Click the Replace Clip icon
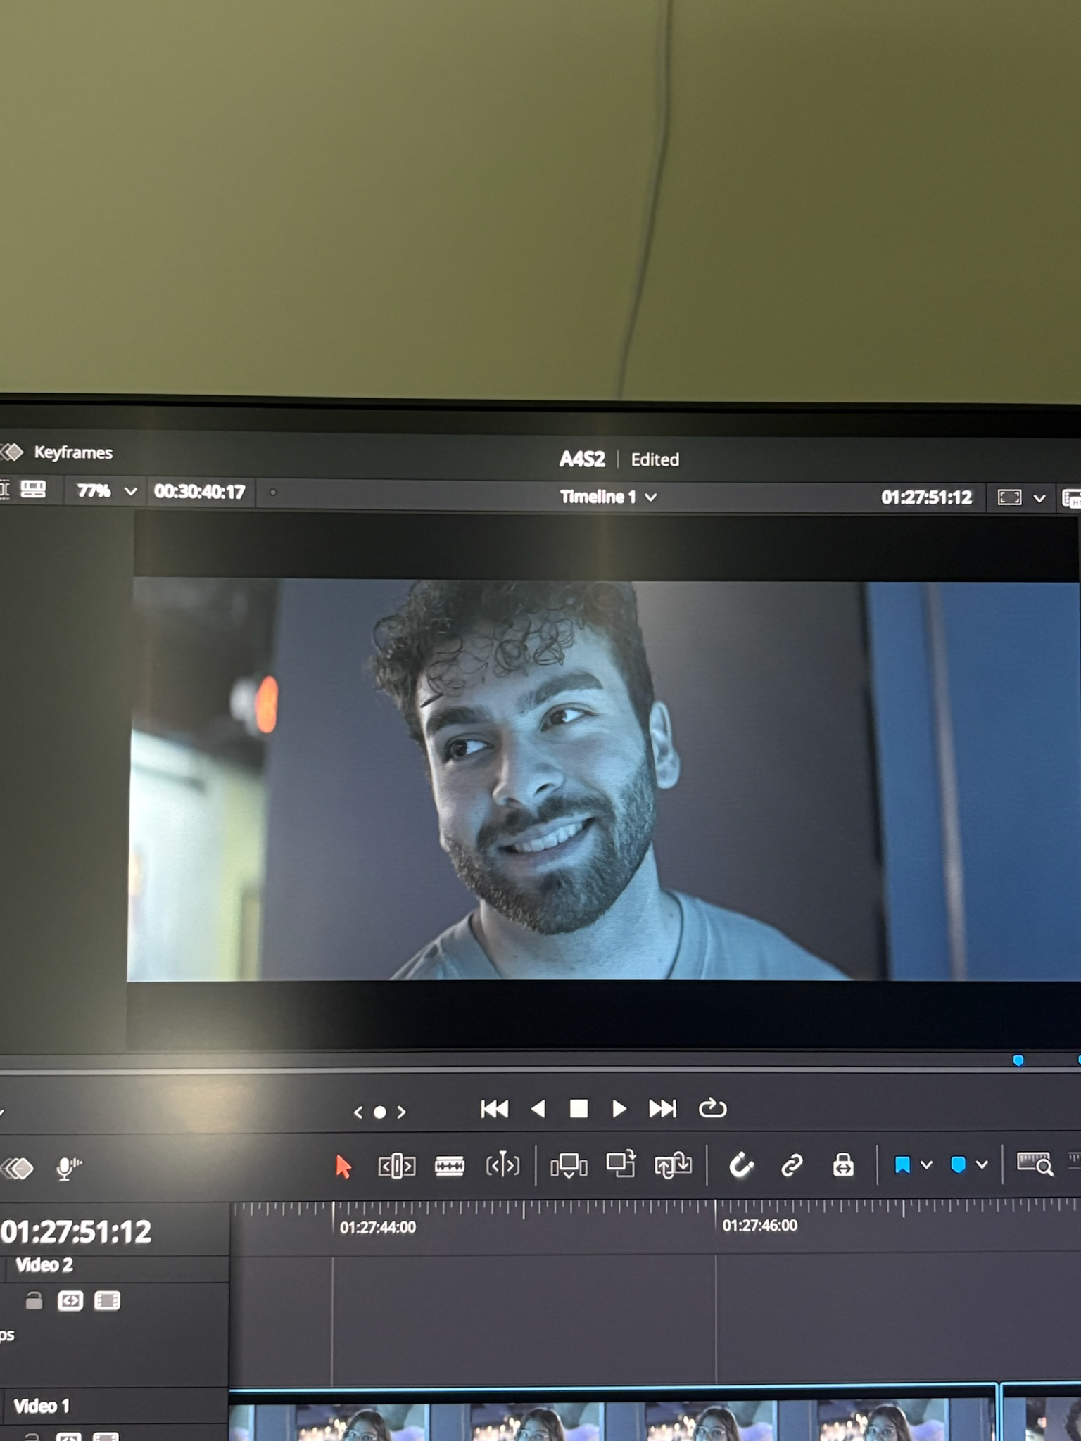 [x=673, y=1165]
